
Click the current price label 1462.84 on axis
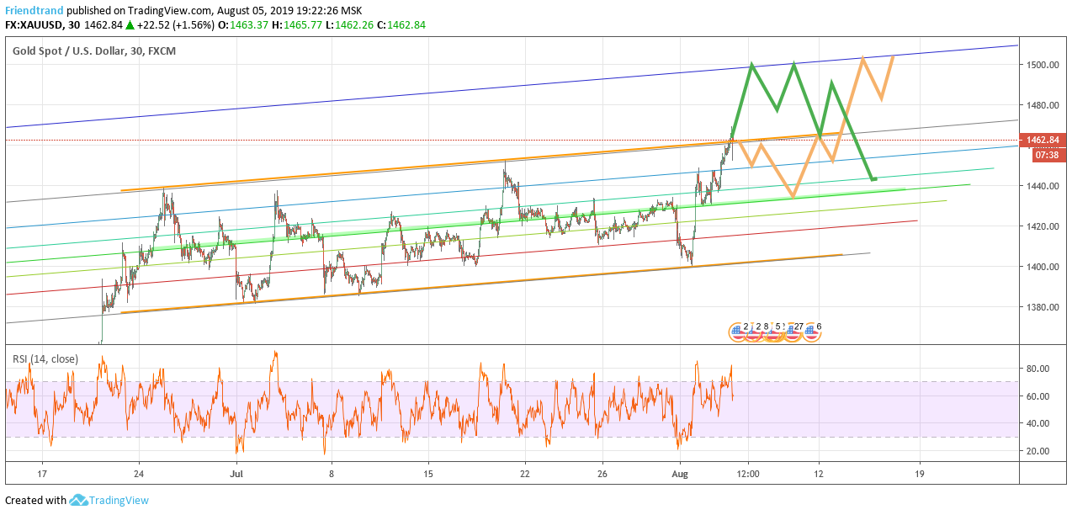(1042, 140)
